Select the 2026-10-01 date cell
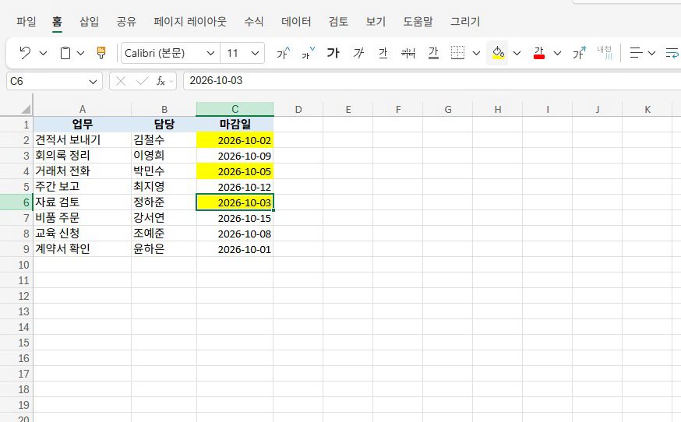Viewport: 681px width, 422px height. click(235, 249)
